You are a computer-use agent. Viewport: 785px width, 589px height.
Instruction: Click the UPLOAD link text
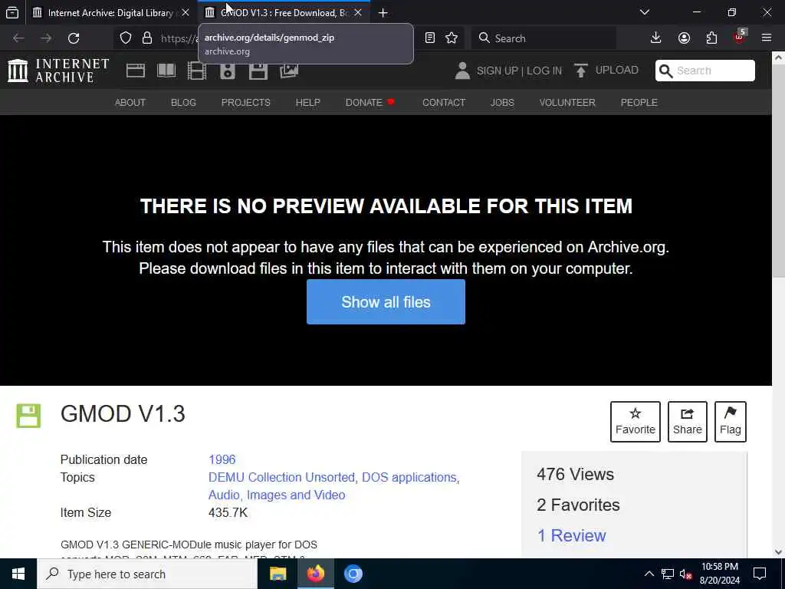coord(617,70)
